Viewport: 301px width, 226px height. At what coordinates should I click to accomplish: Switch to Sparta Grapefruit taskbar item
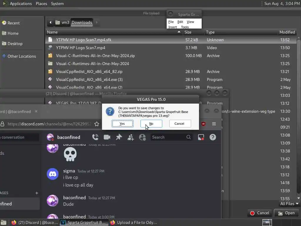click(84, 222)
